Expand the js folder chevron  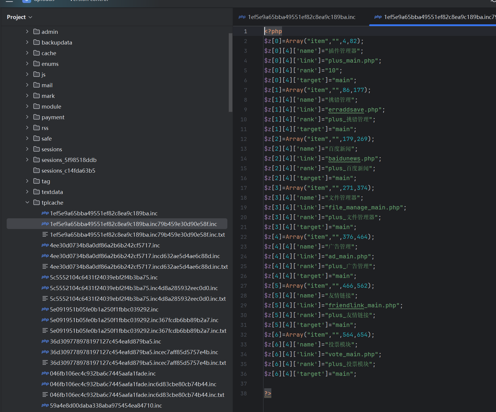coord(27,74)
